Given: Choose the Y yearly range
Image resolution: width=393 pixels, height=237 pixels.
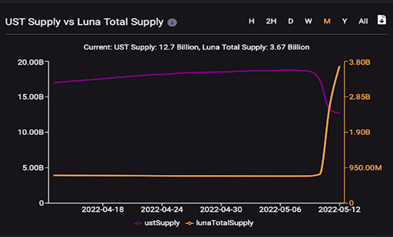Looking at the screenshot, I should click(x=344, y=21).
